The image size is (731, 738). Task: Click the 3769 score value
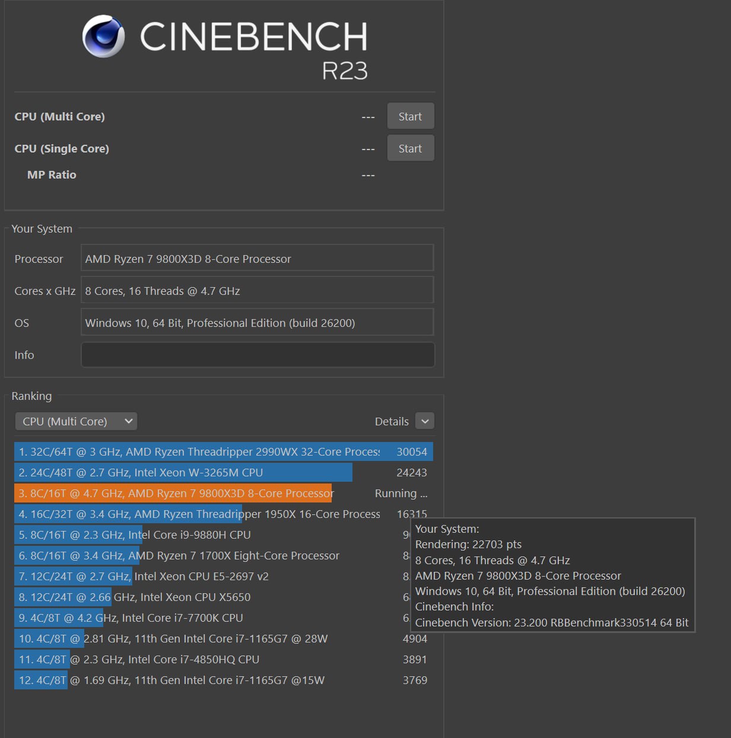[x=415, y=680]
